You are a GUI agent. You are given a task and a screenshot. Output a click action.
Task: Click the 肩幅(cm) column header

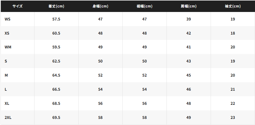tap(188, 6)
